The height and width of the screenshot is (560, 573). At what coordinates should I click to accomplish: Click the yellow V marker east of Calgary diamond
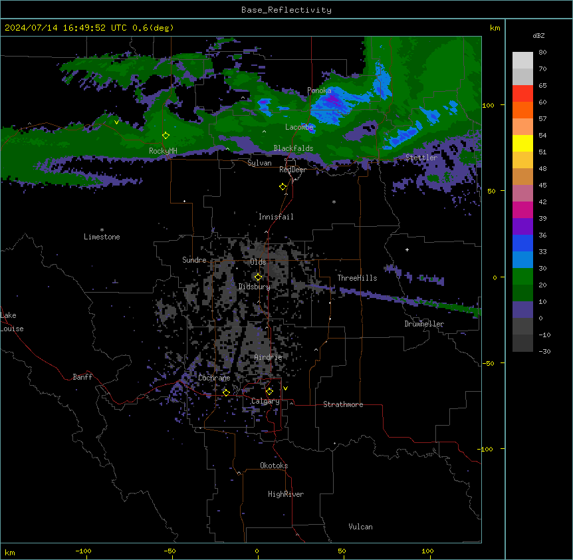point(285,388)
